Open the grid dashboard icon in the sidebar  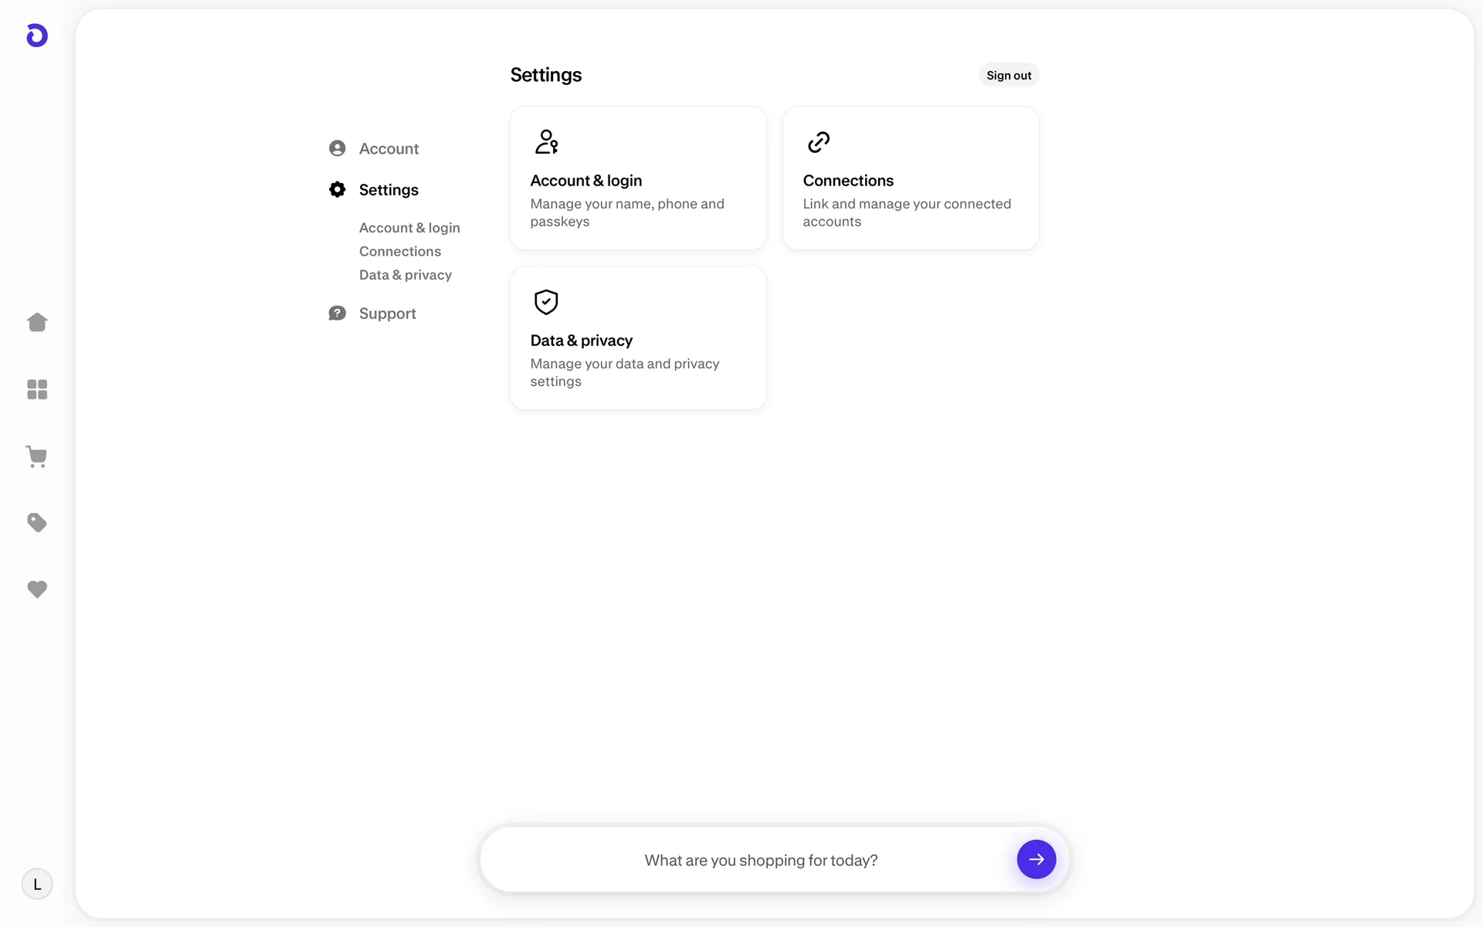tap(37, 389)
